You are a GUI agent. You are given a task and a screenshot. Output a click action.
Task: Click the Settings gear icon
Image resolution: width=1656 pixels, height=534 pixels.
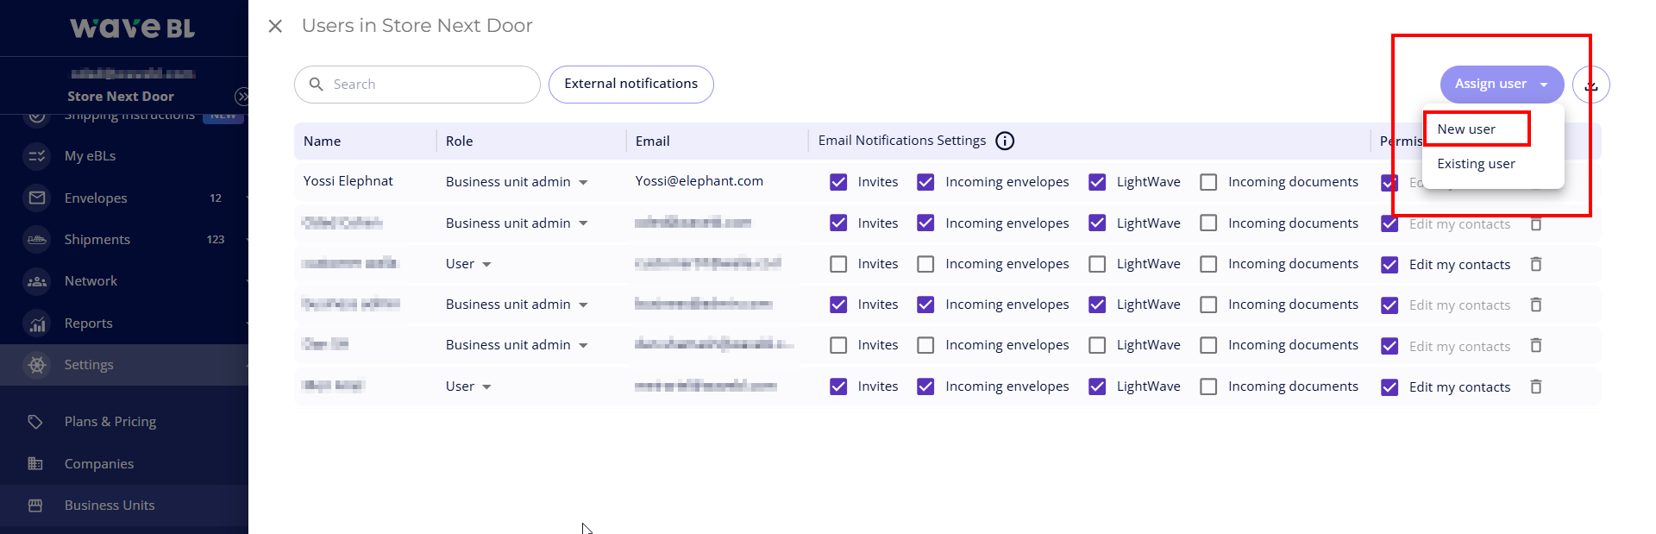click(36, 365)
